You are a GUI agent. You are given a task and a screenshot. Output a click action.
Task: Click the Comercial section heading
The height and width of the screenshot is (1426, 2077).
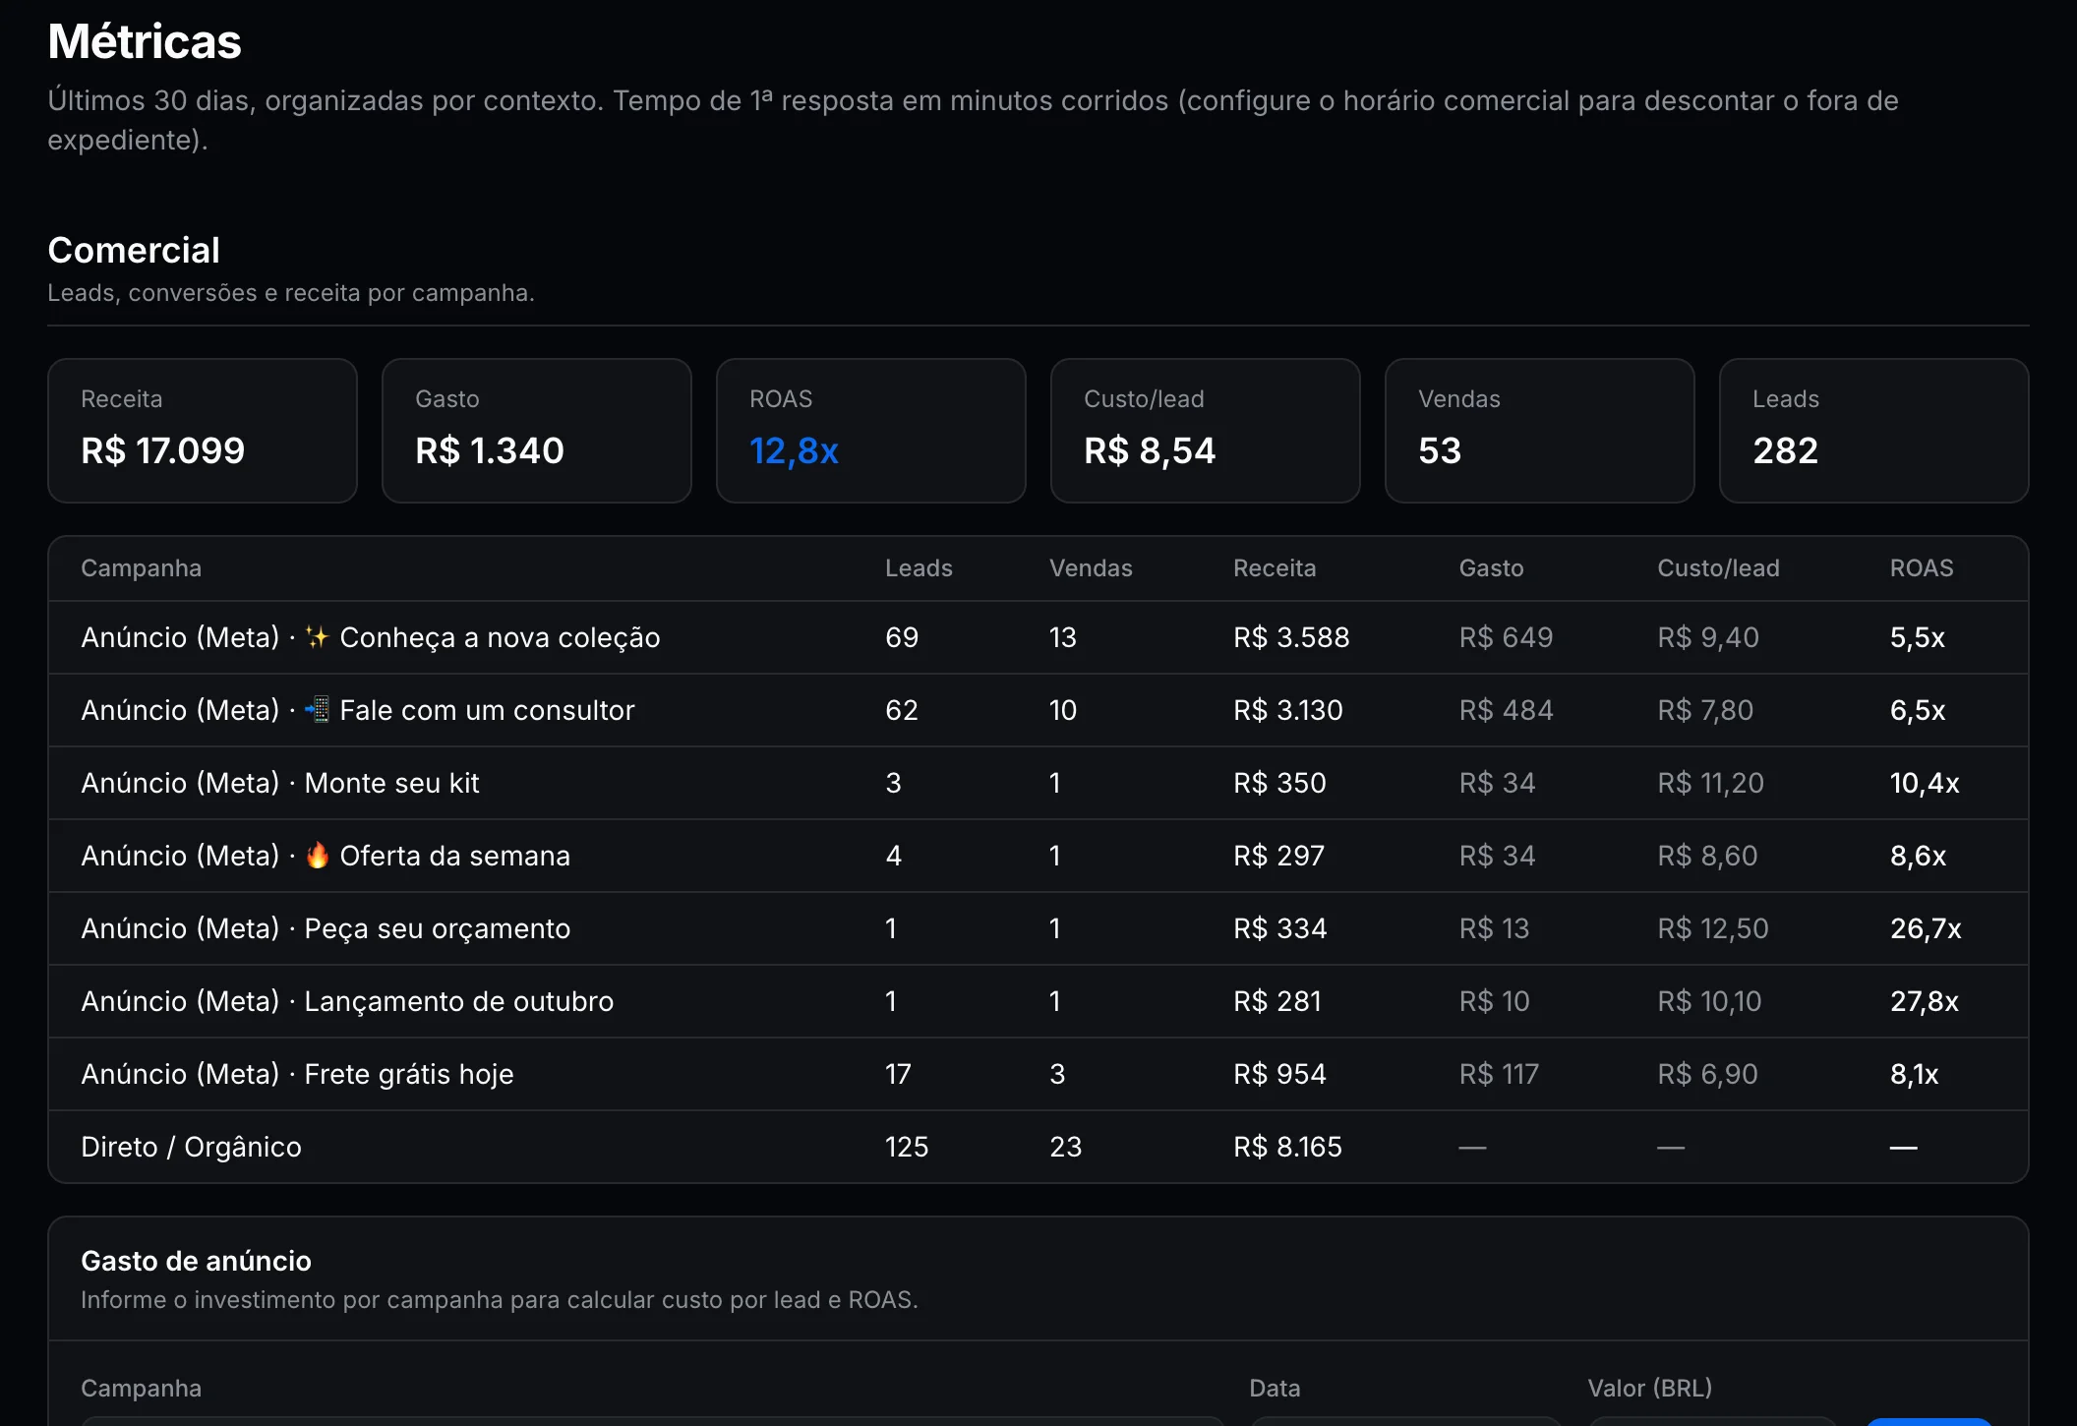click(134, 251)
